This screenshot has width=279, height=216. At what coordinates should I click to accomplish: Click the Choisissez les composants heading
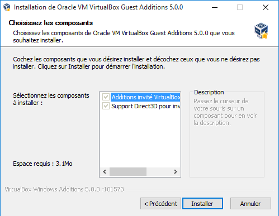click(x=51, y=23)
